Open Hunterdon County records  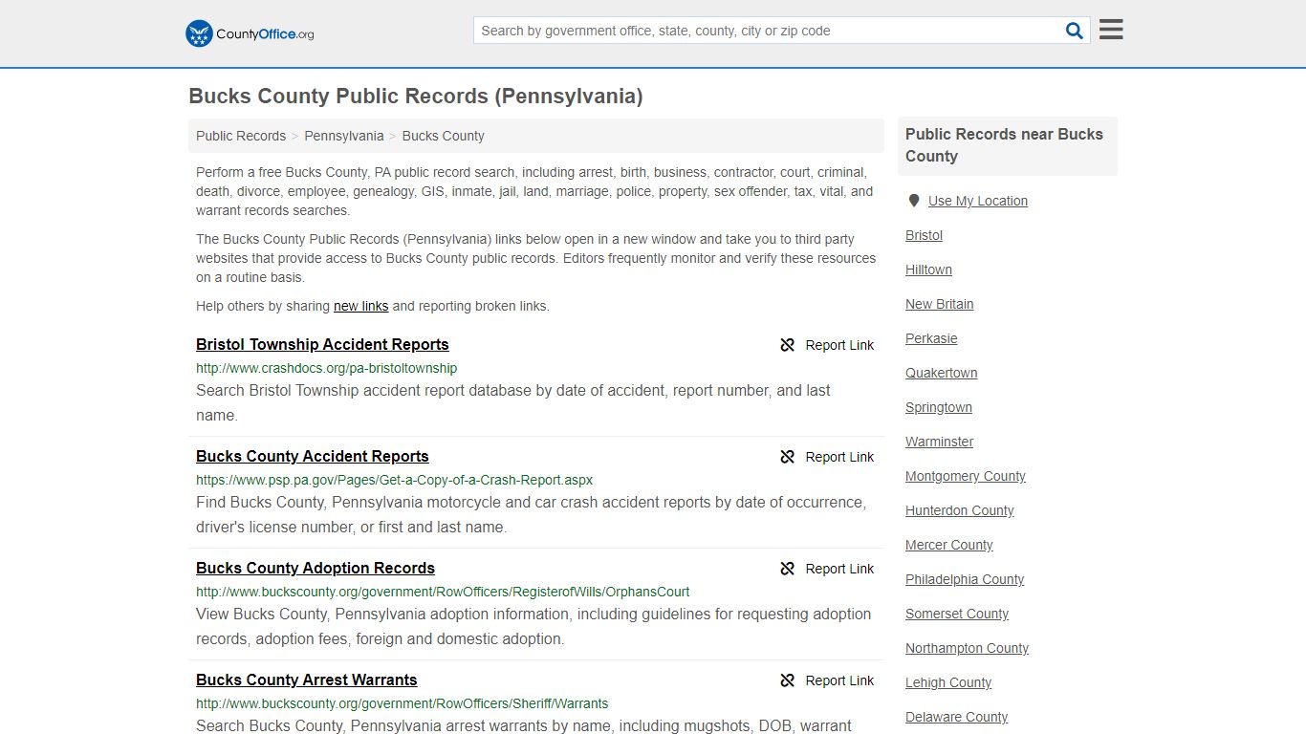point(959,510)
